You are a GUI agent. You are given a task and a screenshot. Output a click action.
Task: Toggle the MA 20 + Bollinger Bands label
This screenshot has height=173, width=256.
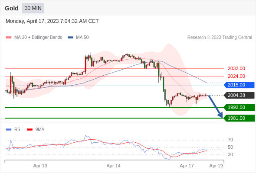38,38
